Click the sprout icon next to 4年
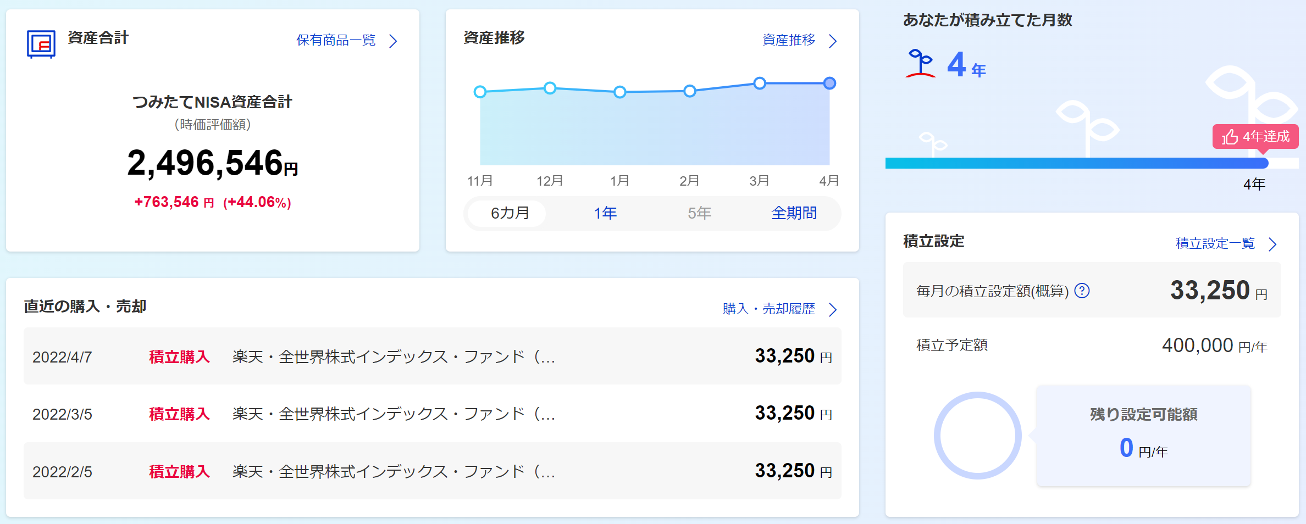 tap(920, 63)
